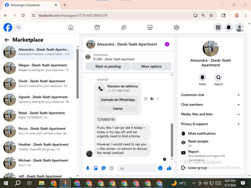Open Rocco's apartment conversation
Screen dimensions: 251x188
point(38,131)
